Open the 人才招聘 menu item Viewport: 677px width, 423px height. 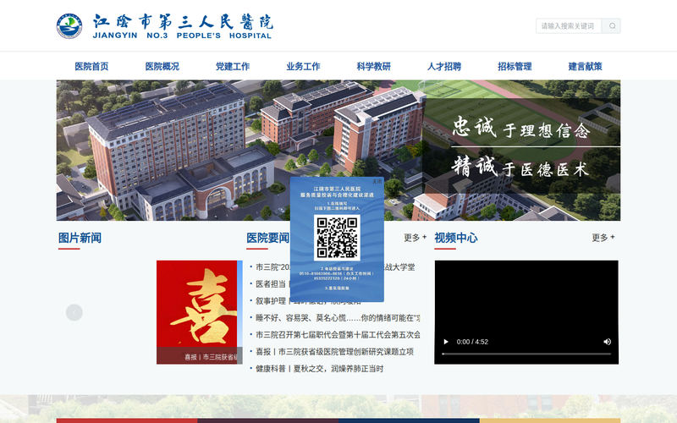click(444, 67)
